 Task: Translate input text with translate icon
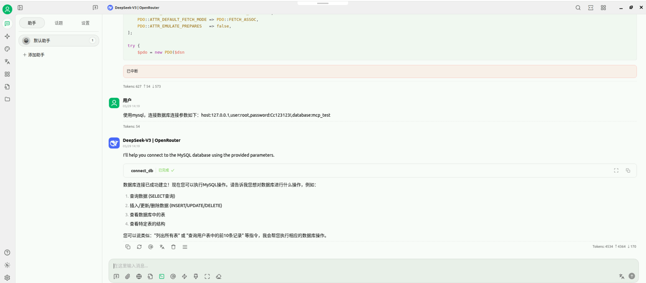[x=621, y=276]
